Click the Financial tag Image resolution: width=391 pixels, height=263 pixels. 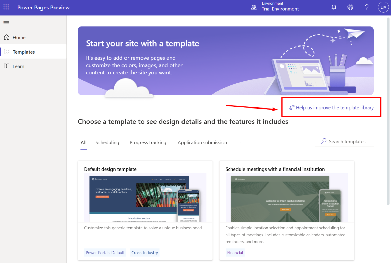[x=235, y=253]
